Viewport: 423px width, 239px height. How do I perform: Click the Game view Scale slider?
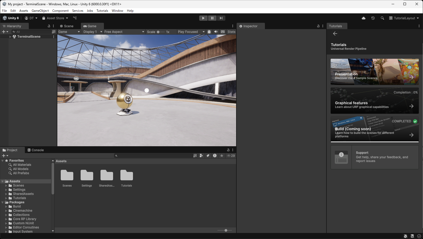pos(161,32)
